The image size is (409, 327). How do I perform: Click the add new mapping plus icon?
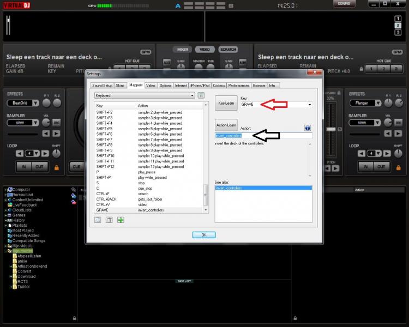pyautogui.click(x=121, y=220)
